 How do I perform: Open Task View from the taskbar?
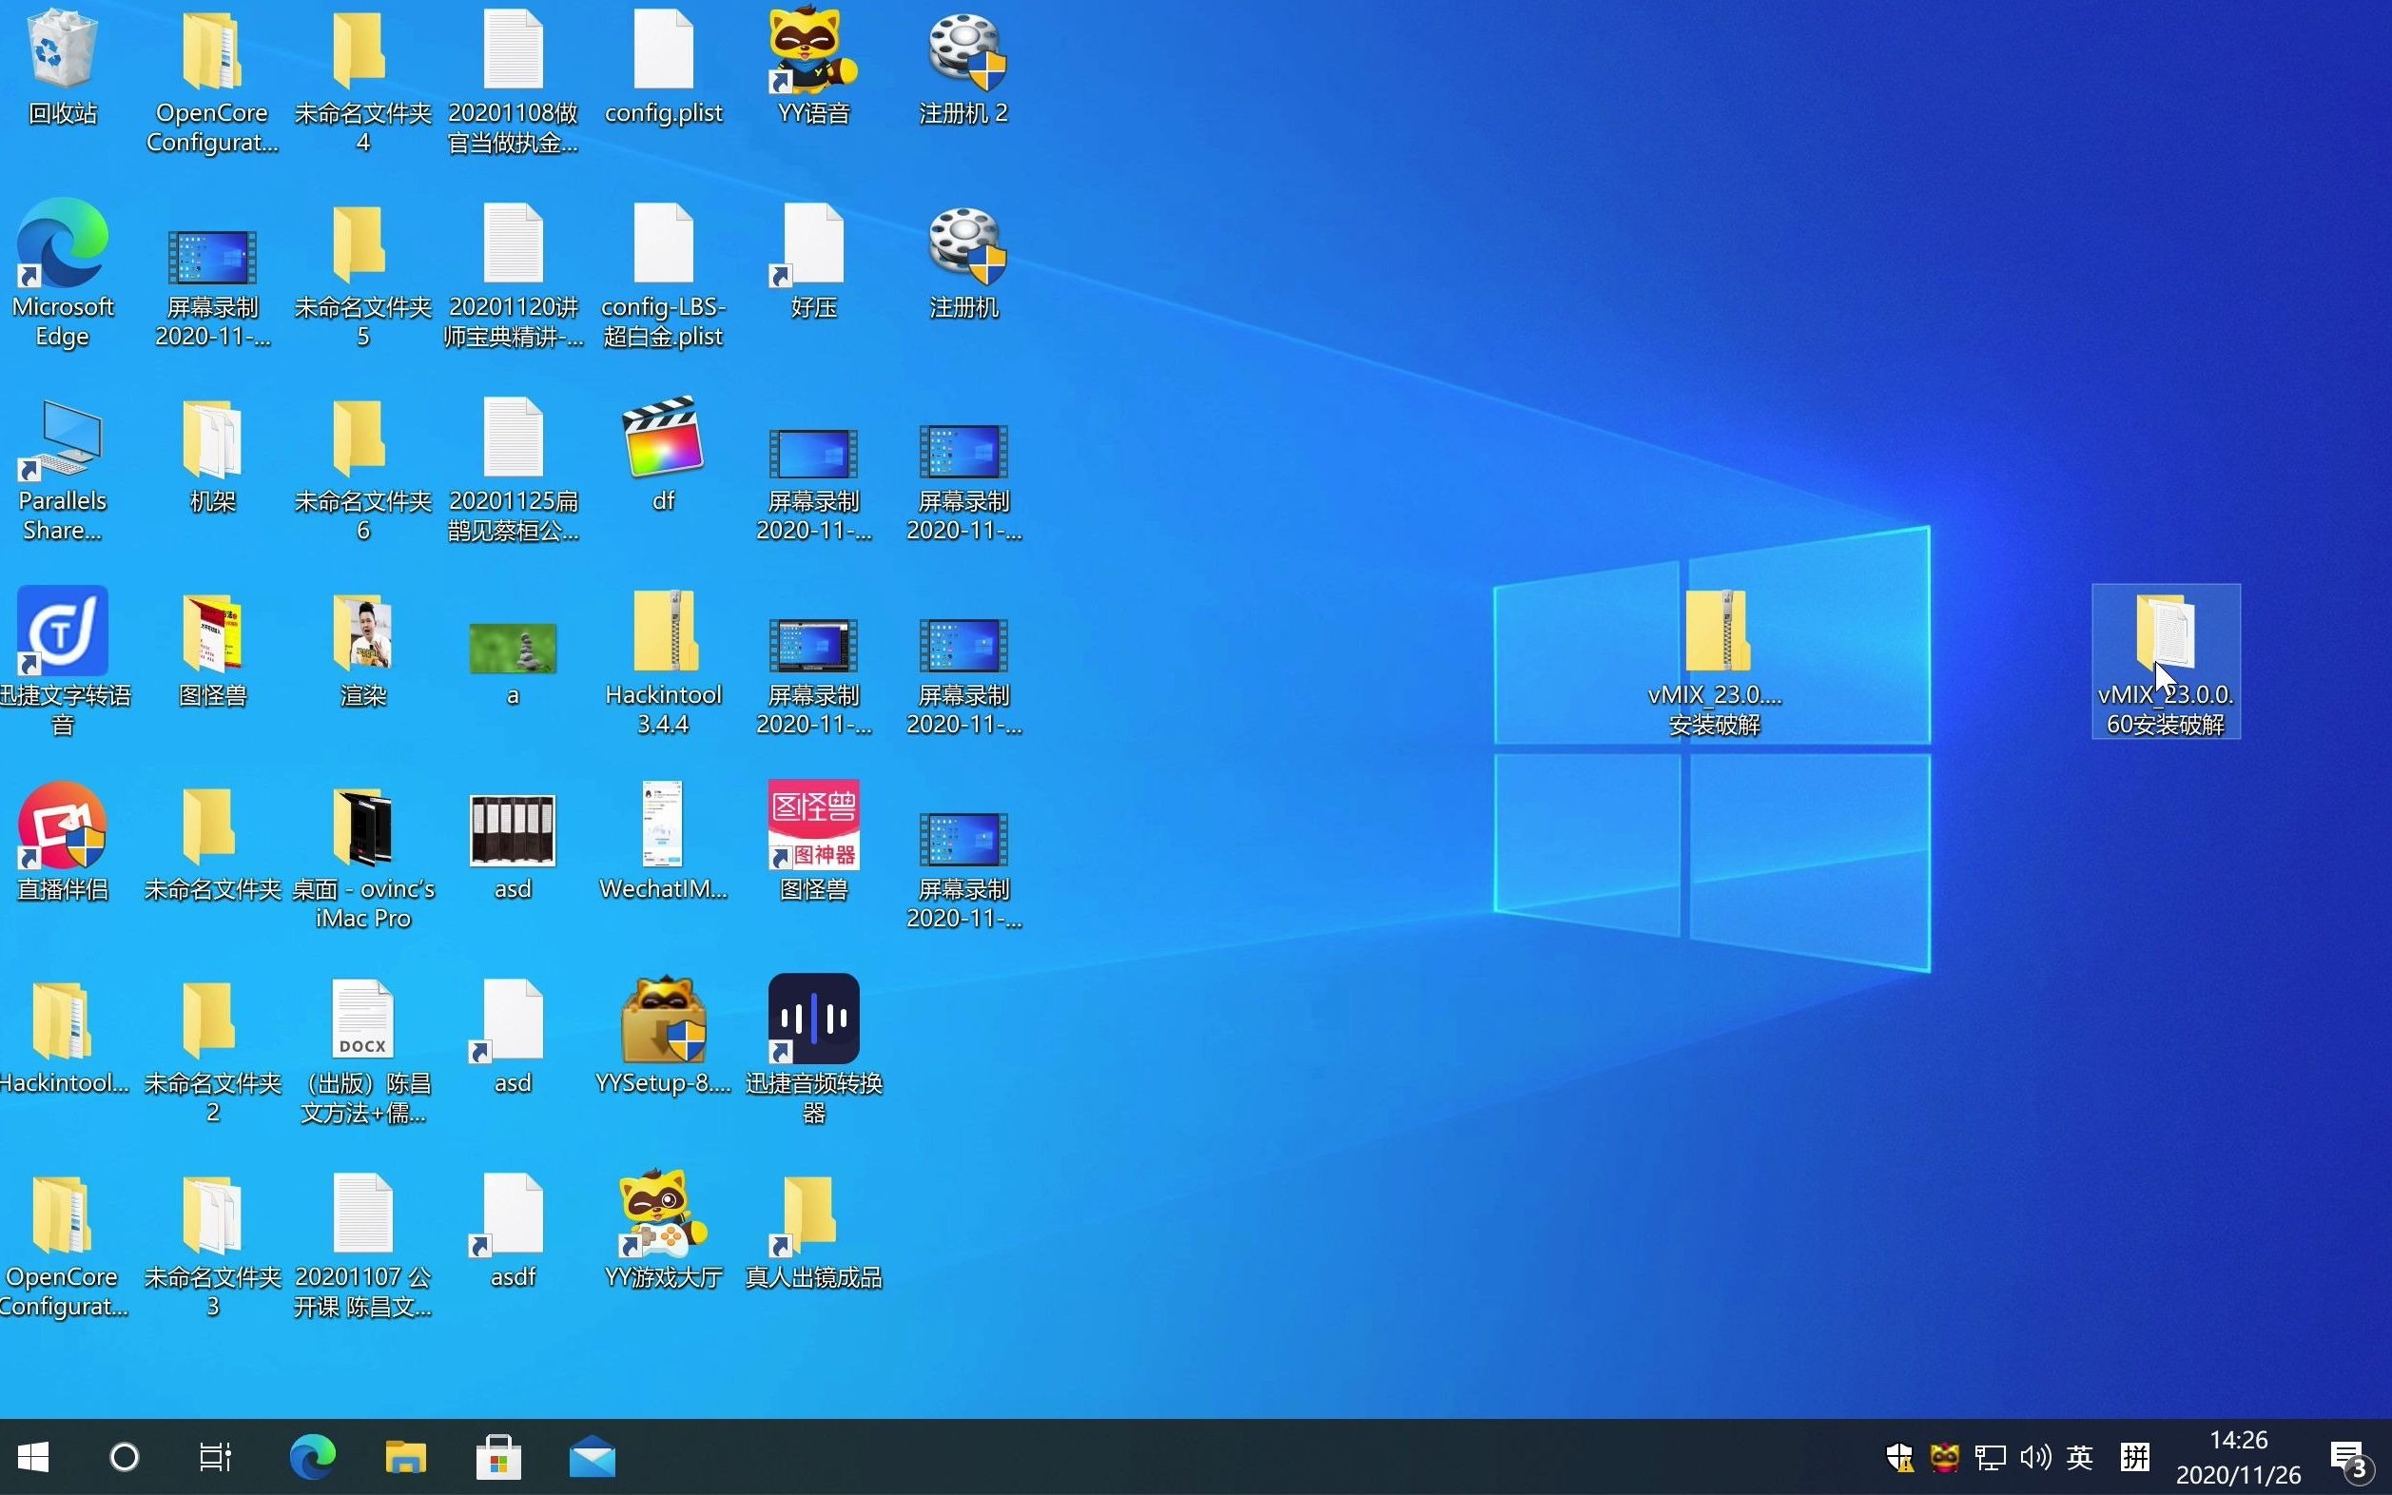pos(215,1456)
